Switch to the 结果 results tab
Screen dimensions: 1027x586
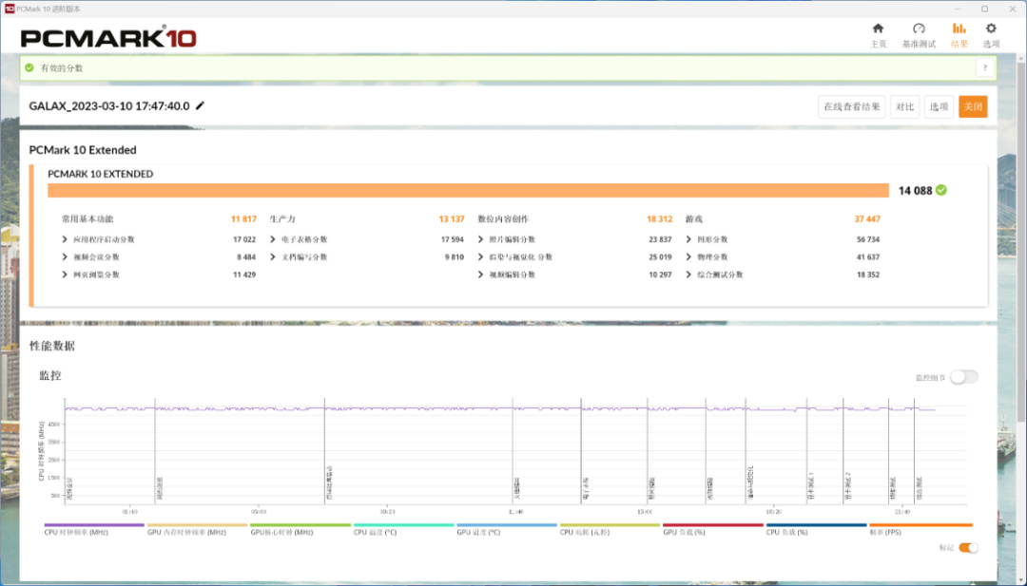point(959,35)
